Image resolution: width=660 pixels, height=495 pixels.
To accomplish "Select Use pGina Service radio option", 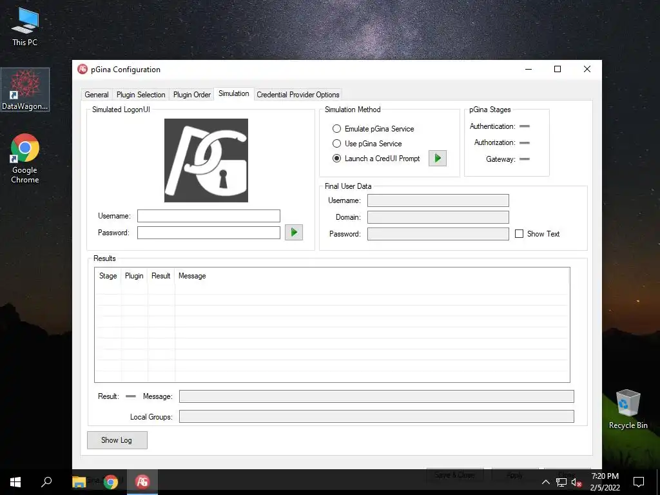I will tap(336, 144).
